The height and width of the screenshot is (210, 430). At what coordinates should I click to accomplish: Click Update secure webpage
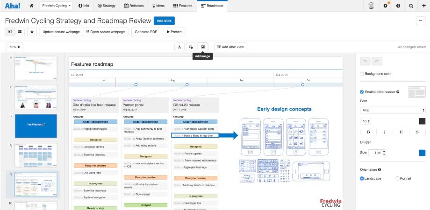click(x=61, y=32)
